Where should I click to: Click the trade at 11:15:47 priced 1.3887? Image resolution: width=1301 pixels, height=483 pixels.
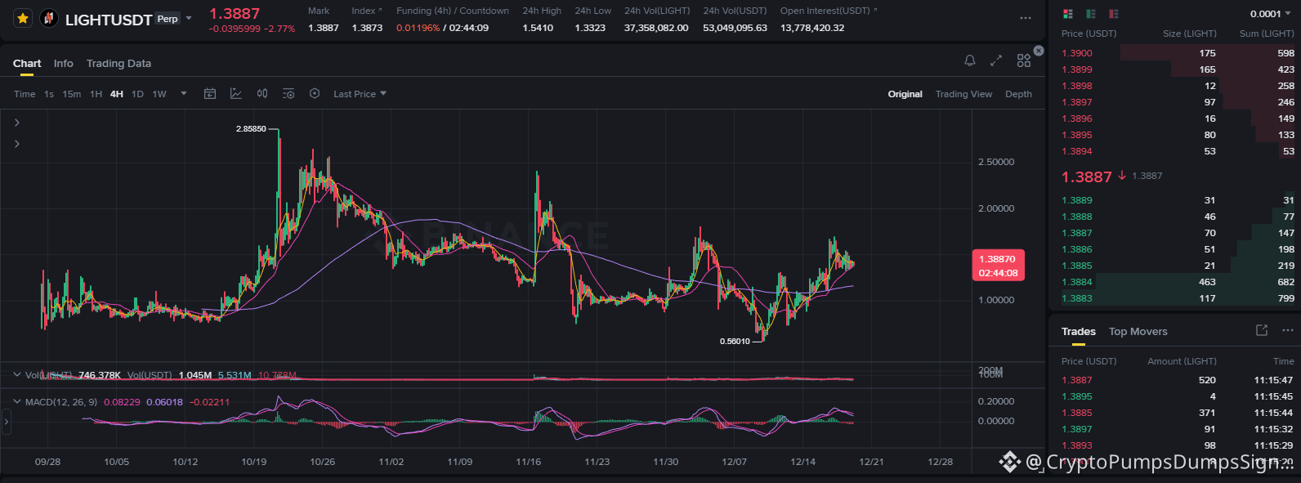click(x=1178, y=380)
